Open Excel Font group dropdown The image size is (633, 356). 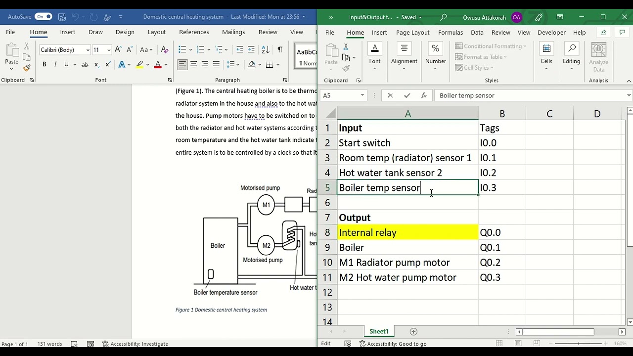tap(375, 56)
